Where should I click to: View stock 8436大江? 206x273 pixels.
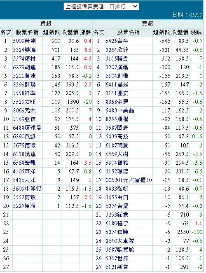coord(24,180)
